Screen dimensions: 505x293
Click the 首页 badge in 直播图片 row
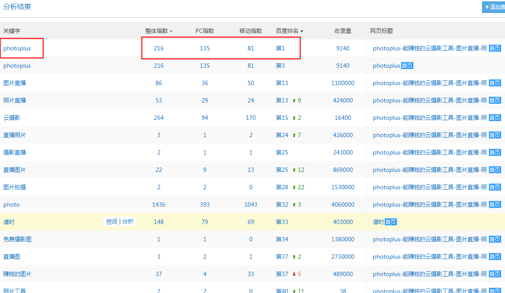495,170
